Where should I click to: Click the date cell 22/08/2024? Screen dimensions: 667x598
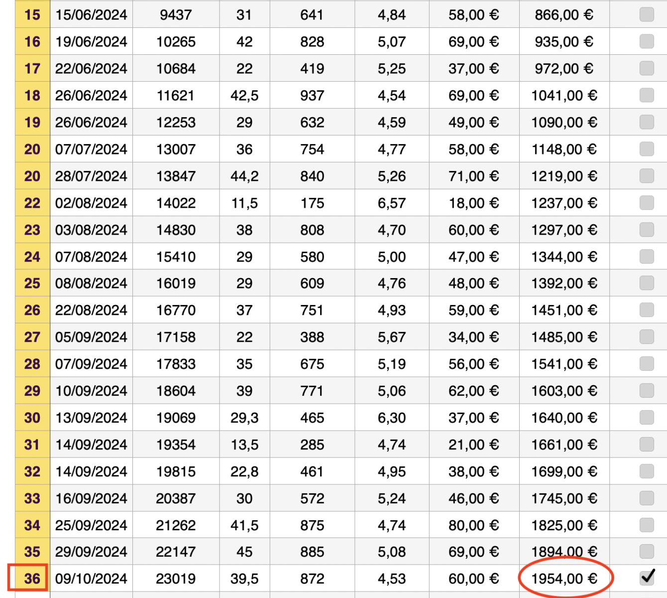(x=91, y=310)
